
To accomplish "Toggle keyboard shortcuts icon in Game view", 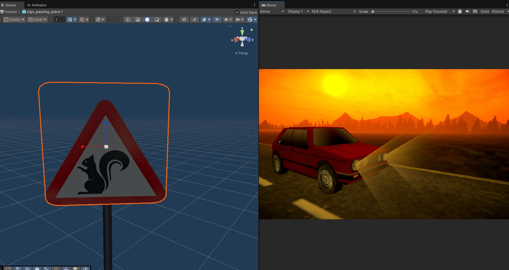I will [475, 11].
